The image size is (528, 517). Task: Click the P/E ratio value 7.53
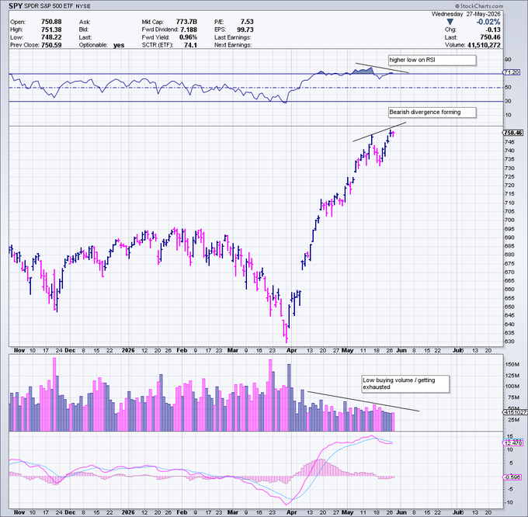[247, 22]
